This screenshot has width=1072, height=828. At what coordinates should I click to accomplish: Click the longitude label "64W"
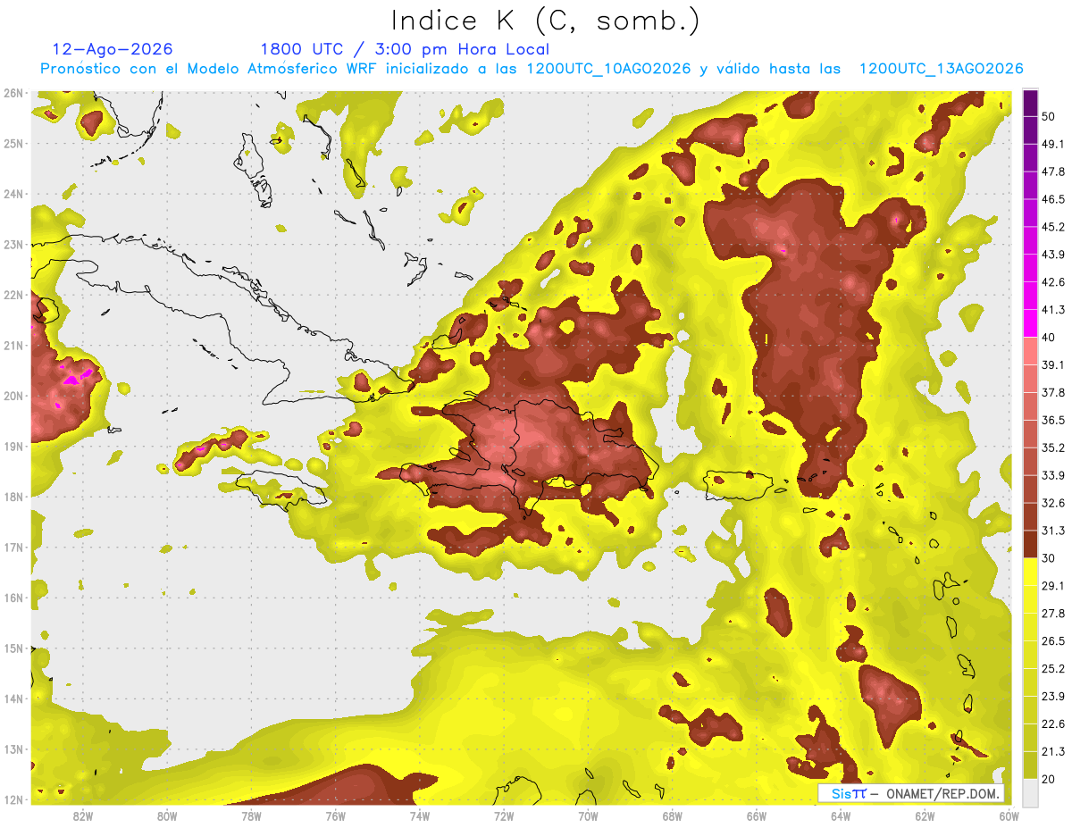pos(841,815)
